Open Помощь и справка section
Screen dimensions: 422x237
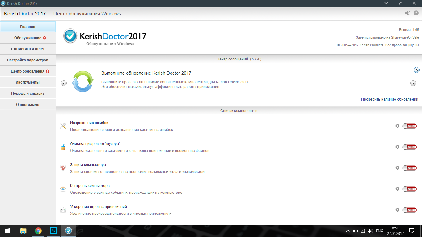pyautogui.click(x=28, y=94)
